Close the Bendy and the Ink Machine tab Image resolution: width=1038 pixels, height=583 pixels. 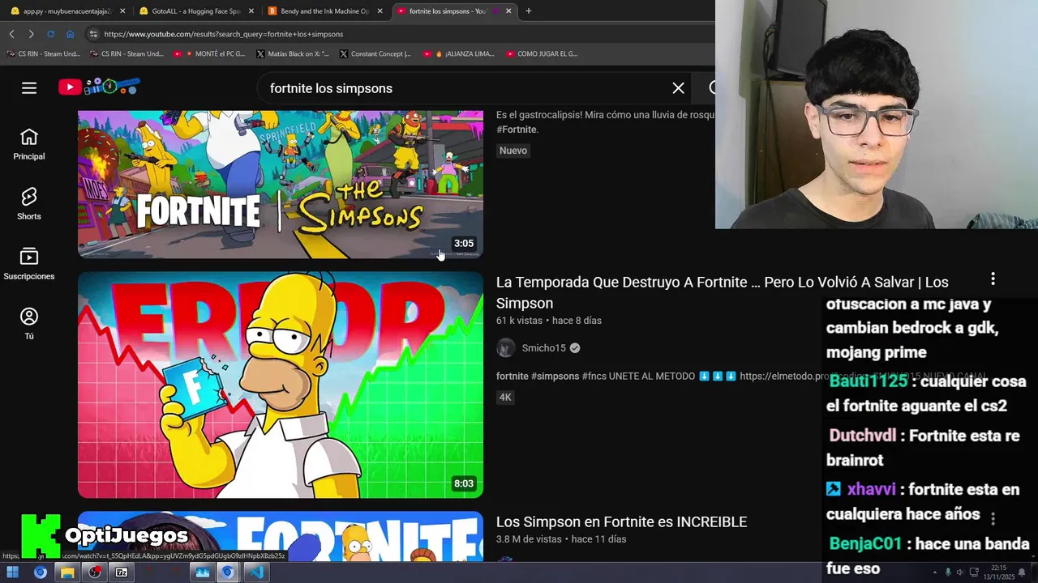(x=380, y=11)
